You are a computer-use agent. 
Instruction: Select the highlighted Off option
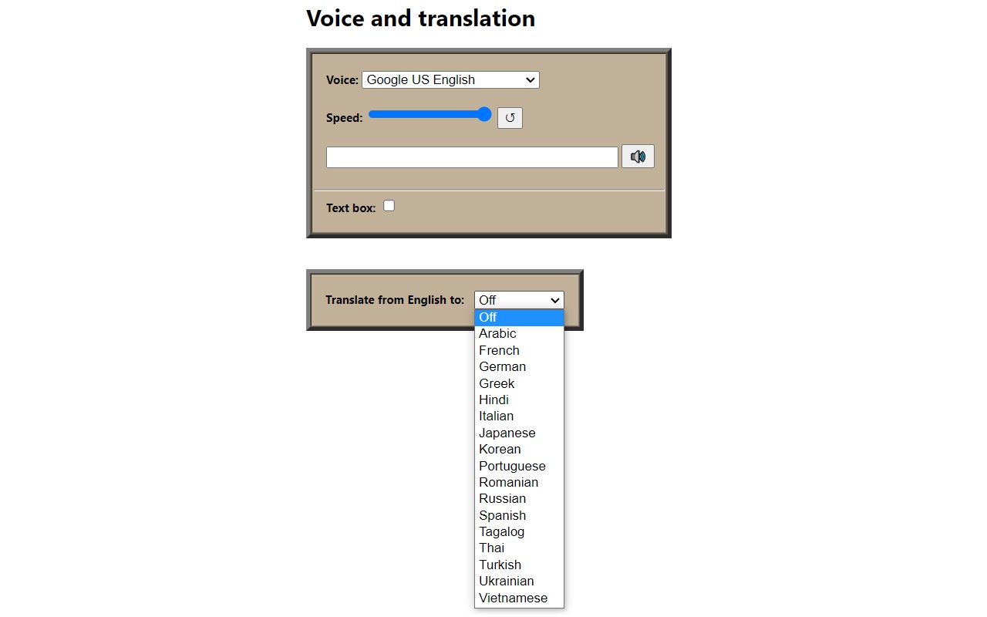[487, 318]
